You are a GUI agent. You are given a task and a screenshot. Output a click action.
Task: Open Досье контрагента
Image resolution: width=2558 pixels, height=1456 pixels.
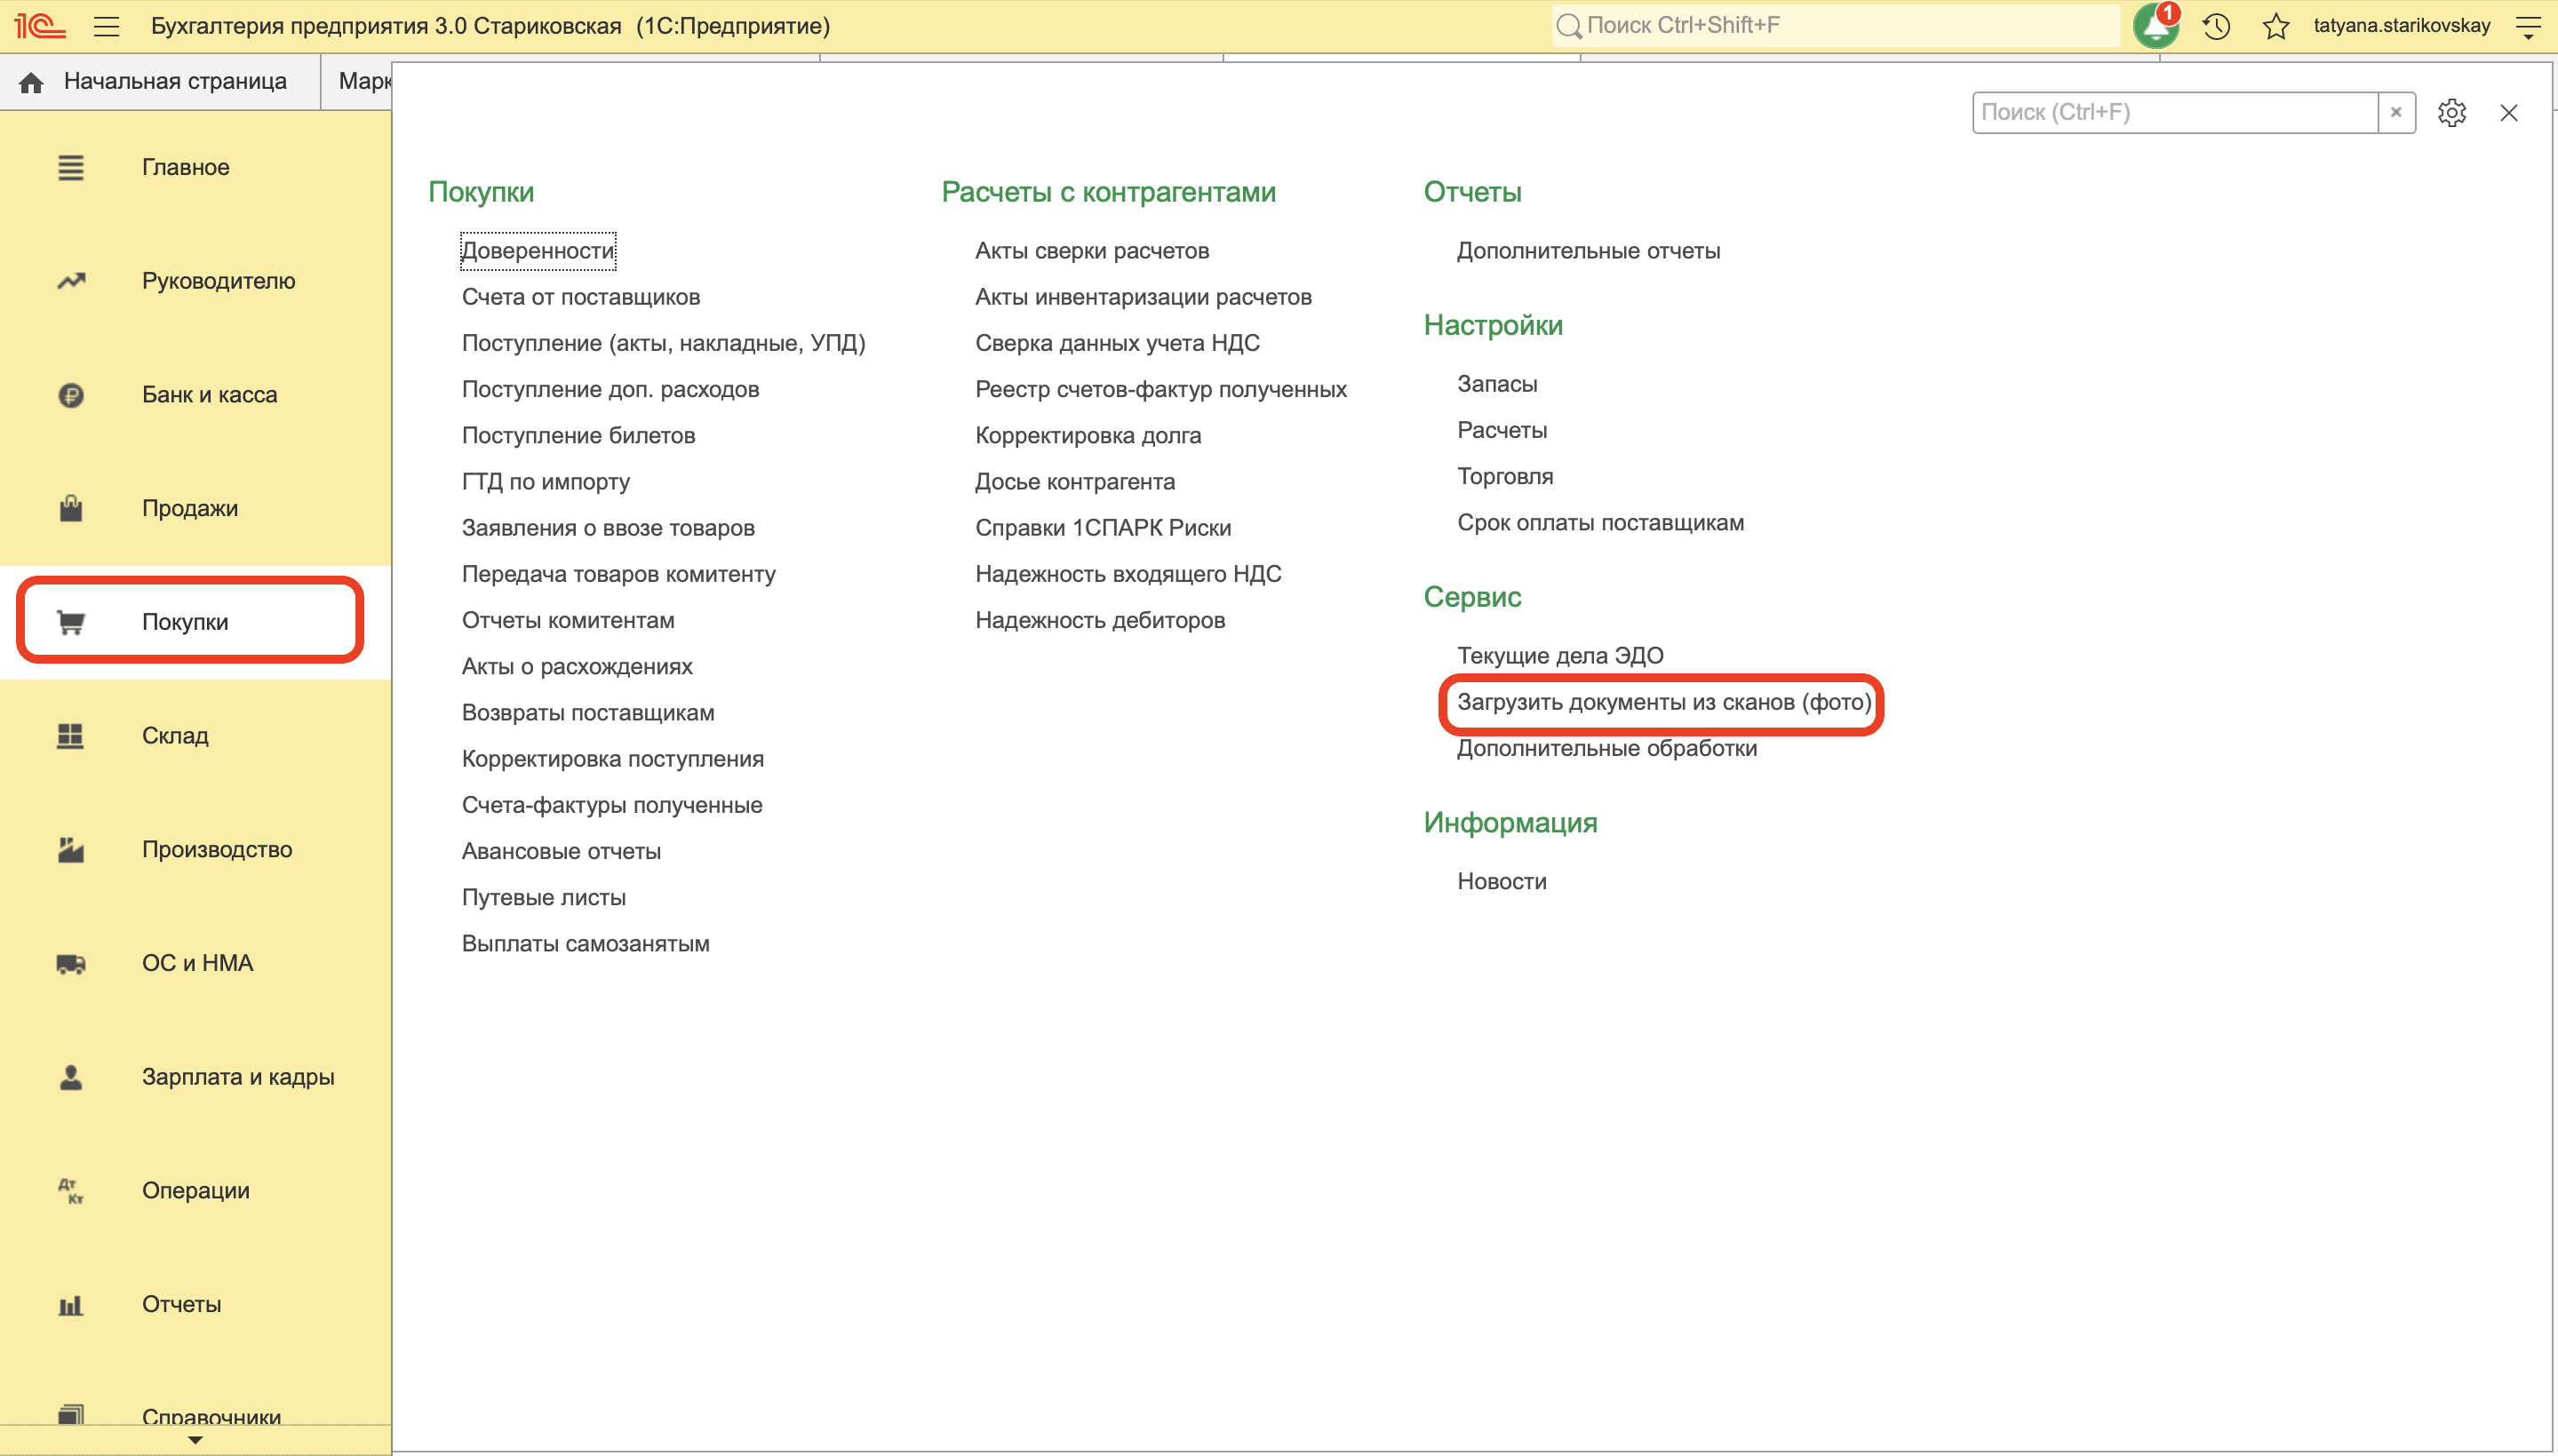[1075, 482]
